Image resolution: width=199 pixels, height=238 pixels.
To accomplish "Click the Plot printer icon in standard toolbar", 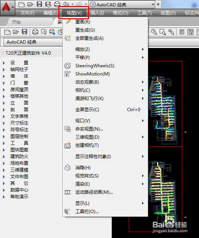I will click(35, 32).
